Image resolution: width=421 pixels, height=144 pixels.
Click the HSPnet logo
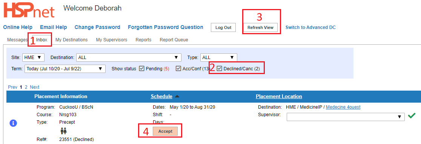[29, 10]
